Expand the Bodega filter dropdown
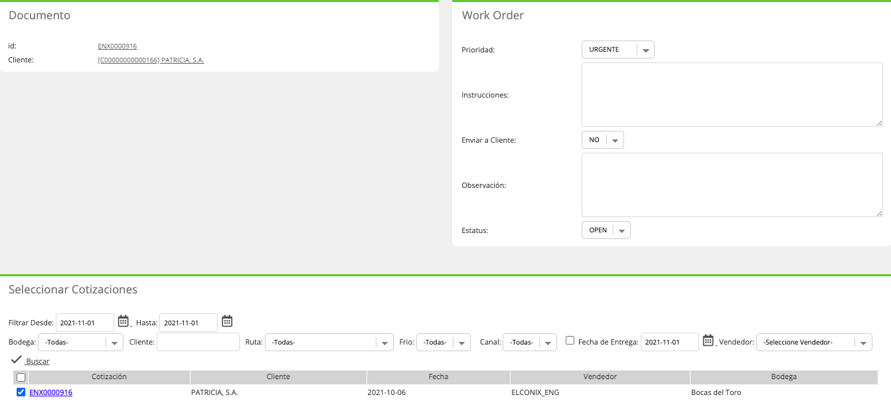 tap(81, 343)
